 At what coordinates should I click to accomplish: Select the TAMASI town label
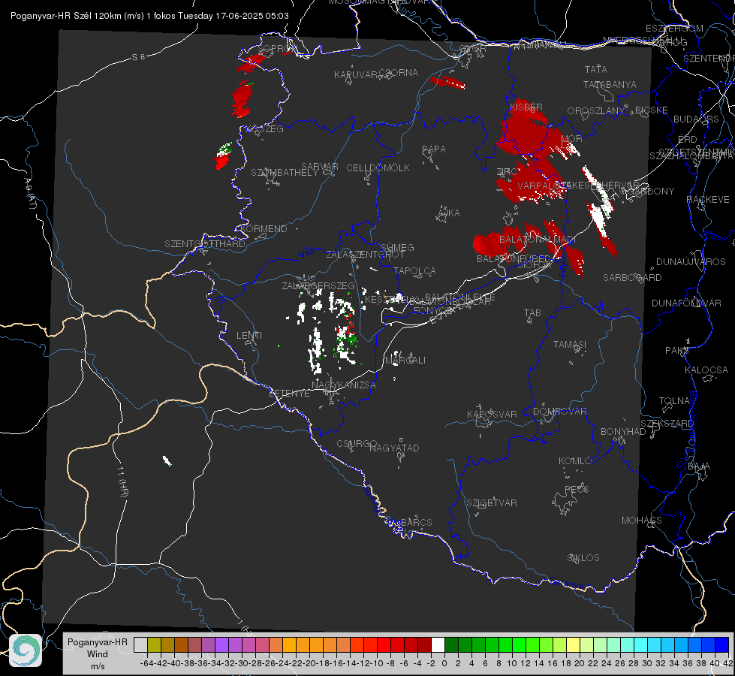[x=570, y=344]
